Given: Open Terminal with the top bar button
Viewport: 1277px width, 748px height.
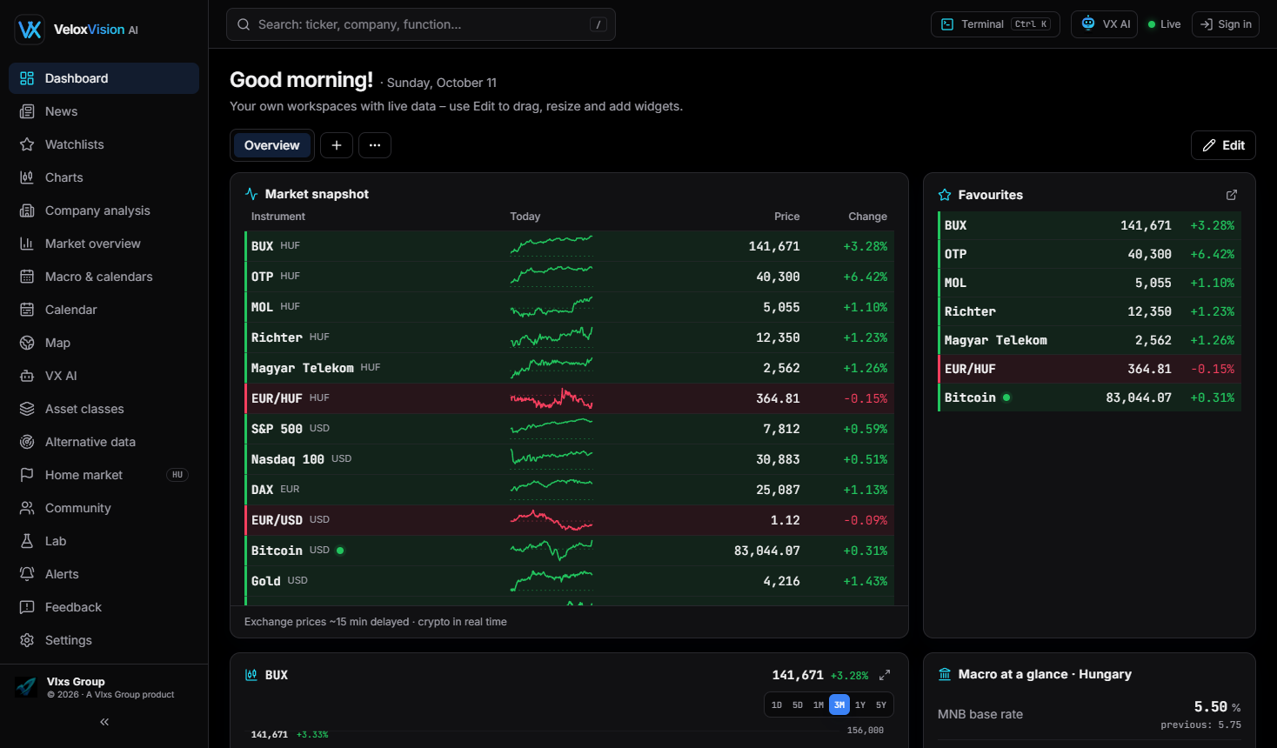Looking at the screenshot, I should point(995,24).
